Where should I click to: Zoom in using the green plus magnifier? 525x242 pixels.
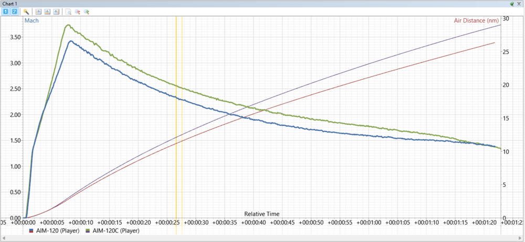[x=87, y=12]
